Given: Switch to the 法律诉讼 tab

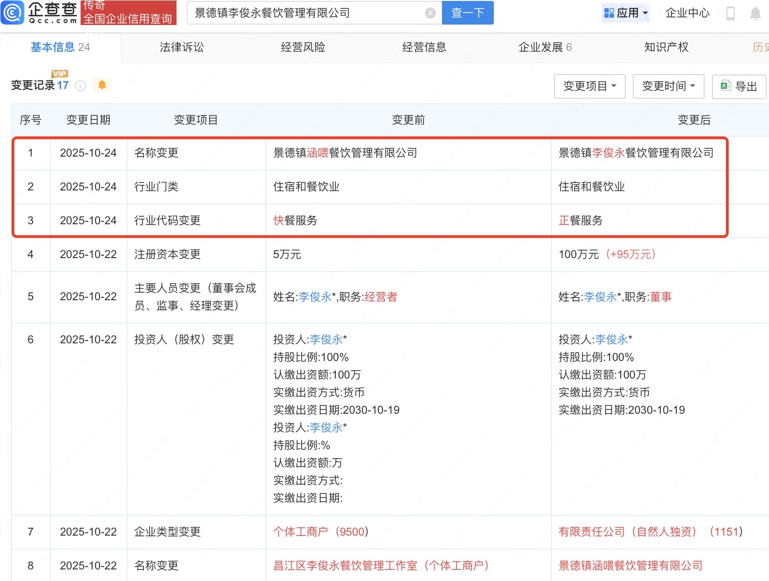Looking at the screenshot, I should pos(182,47).
